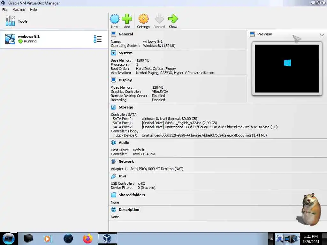Click the Windows Start button on the taskbar
Image resolution: width=327 pixels, height=245 pixels.
(9, 239)
